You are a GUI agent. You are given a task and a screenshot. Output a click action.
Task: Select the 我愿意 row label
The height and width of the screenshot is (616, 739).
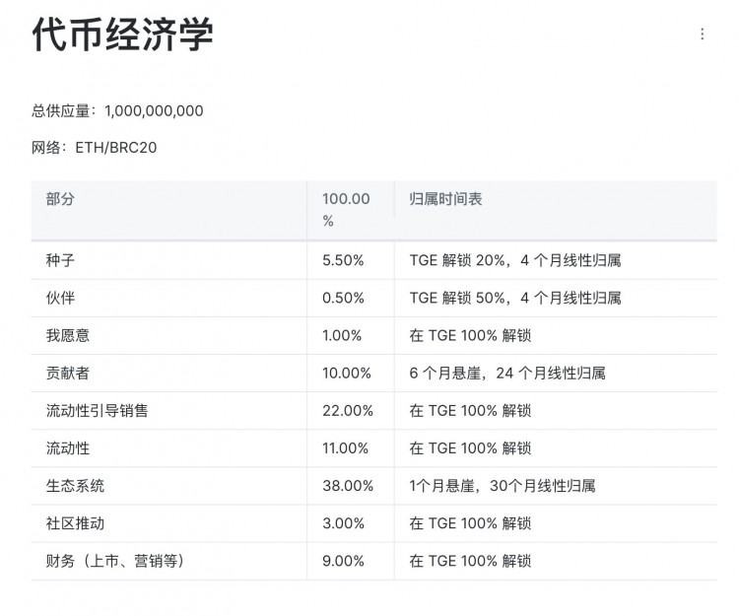[x=68, y=335]
